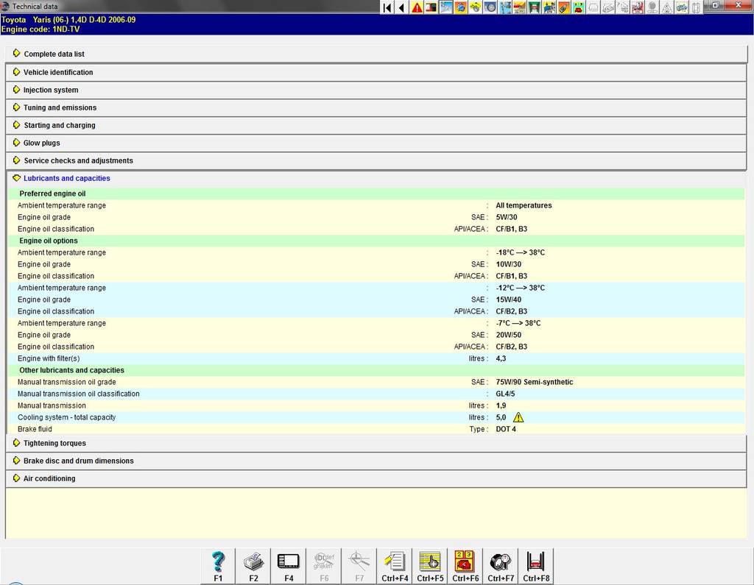Click the 15W/40 oil grade value
754x585 pixels.
click(508, 299)
